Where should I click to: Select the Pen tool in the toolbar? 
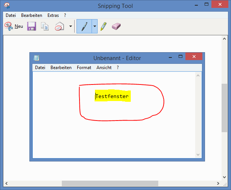tap(84, 26)
